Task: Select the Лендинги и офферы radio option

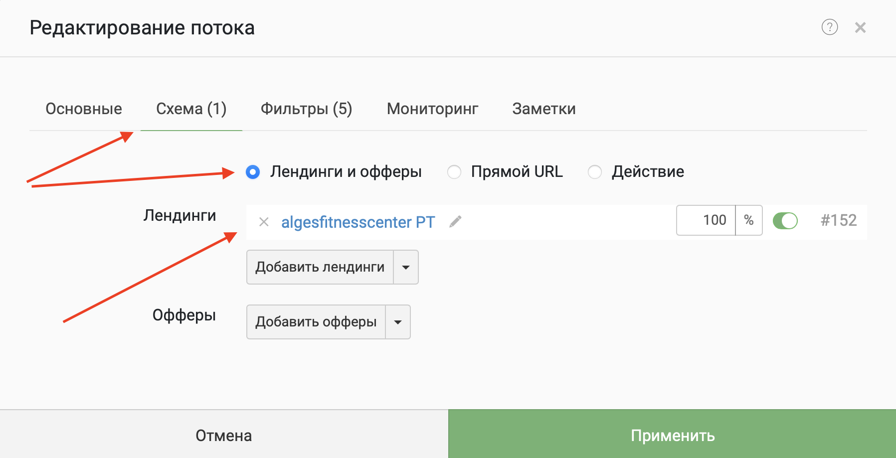Action: (253, 172)
